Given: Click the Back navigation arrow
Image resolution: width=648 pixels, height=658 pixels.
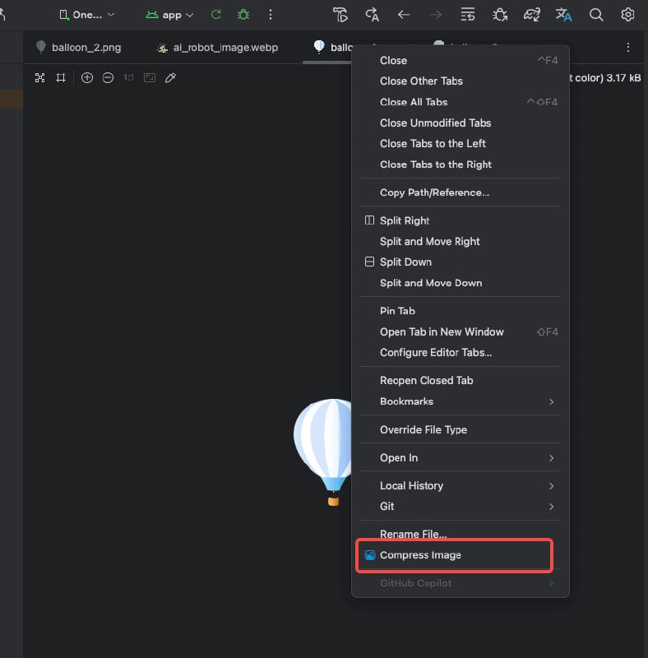Looking at the screenshot, I should click(404, 15).
